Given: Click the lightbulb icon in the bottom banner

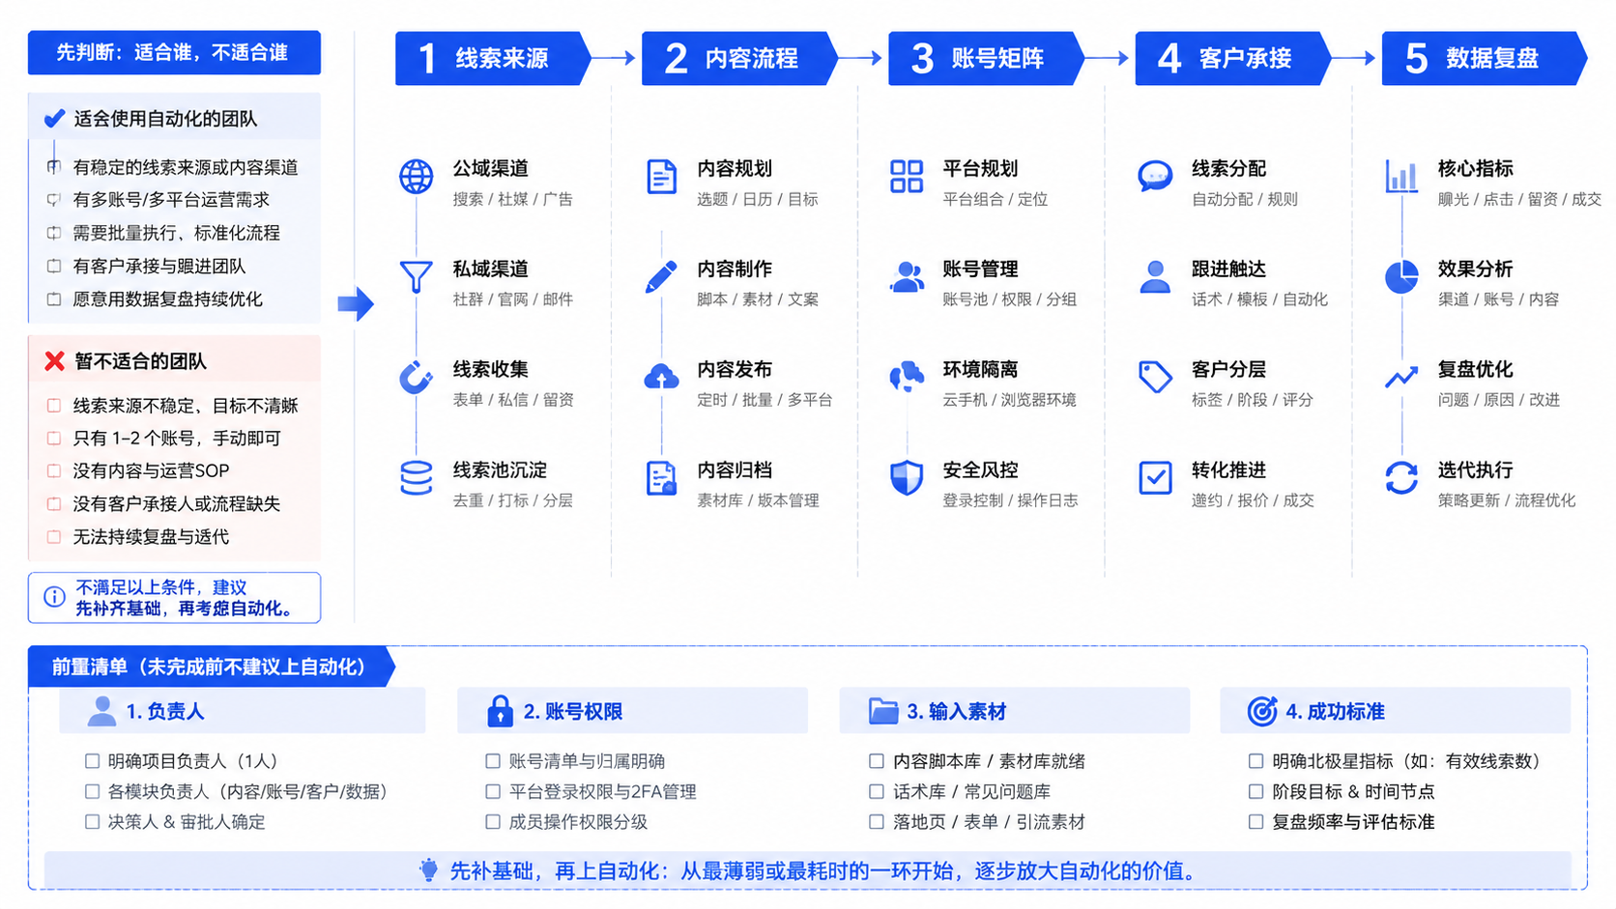Looking at the screenshot, I should [x=428, y=870].
